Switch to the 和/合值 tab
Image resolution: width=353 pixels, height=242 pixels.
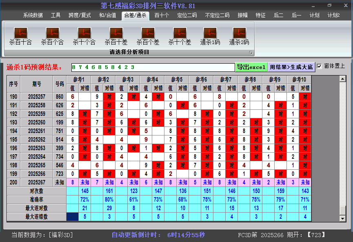tap(108, 16)
